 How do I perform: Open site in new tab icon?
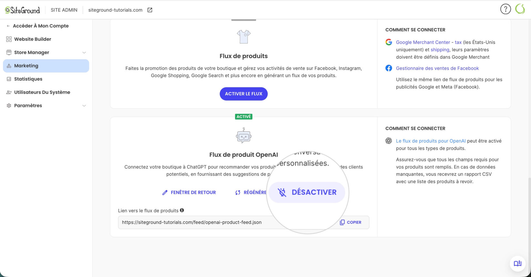tap(150, 10)
